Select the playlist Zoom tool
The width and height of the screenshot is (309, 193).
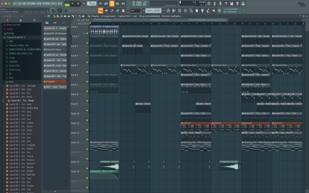pyautogui.click(x=80, y=16)
